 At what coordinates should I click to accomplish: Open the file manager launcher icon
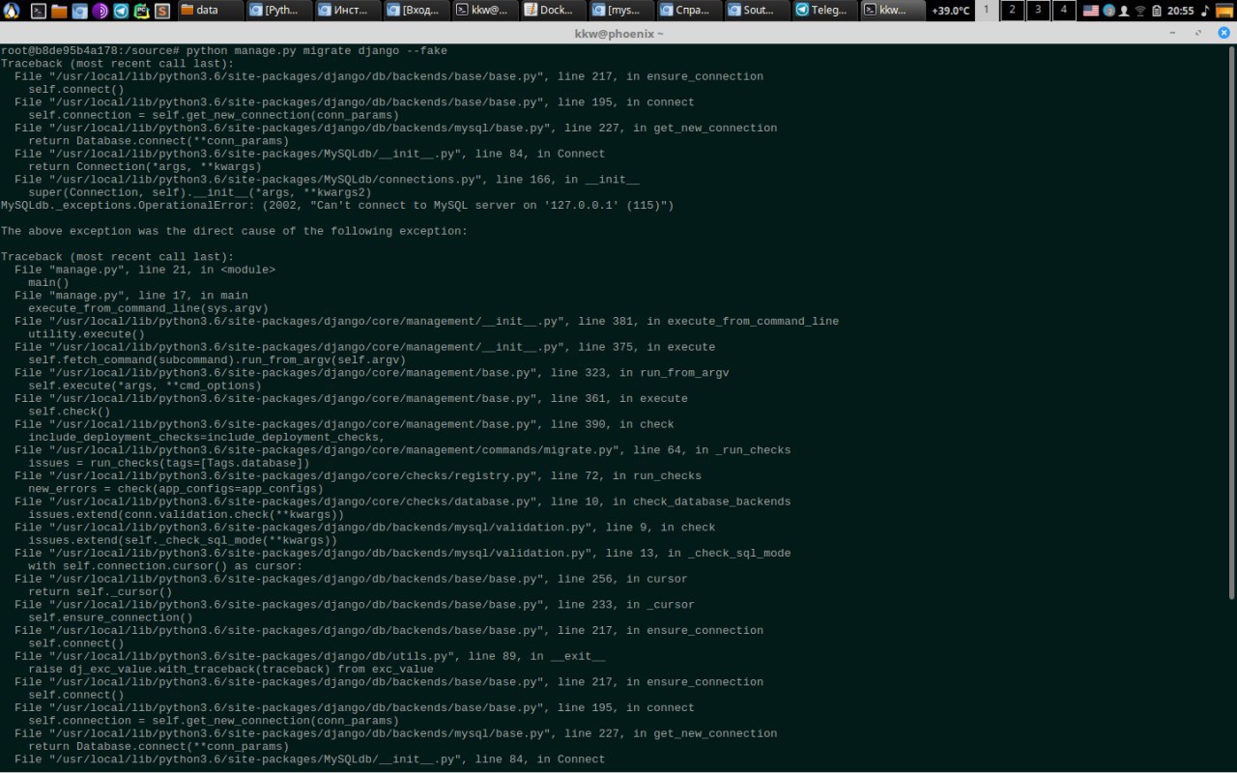59,11
